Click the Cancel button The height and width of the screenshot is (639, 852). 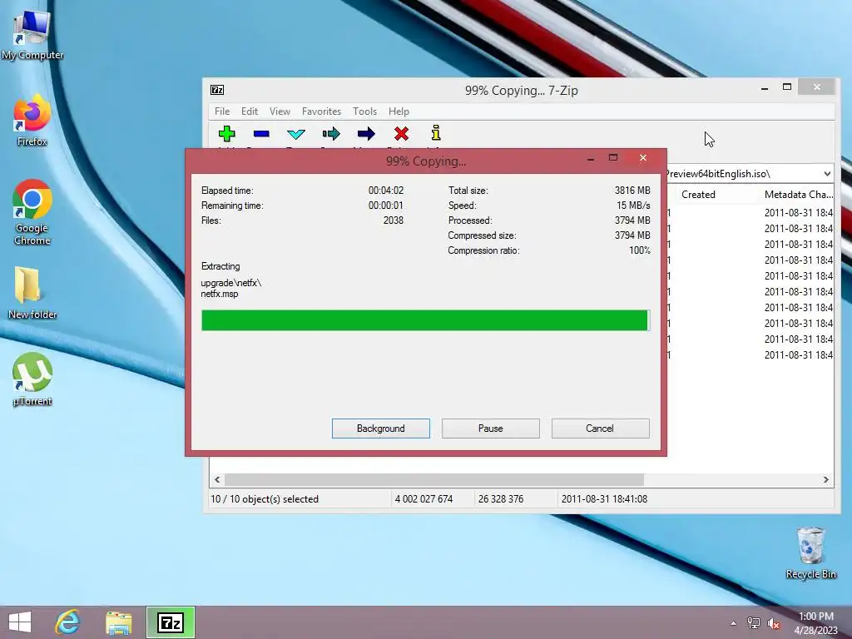[601, 428]
